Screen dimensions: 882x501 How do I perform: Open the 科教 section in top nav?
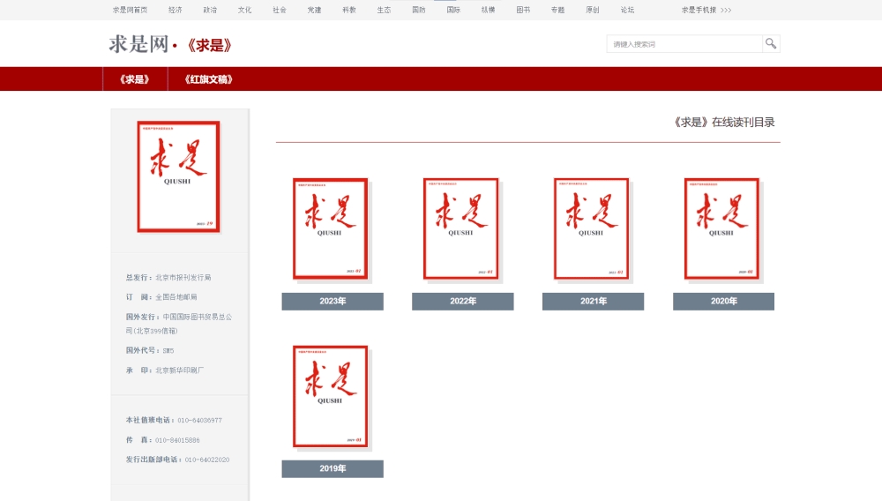[349, 10]
